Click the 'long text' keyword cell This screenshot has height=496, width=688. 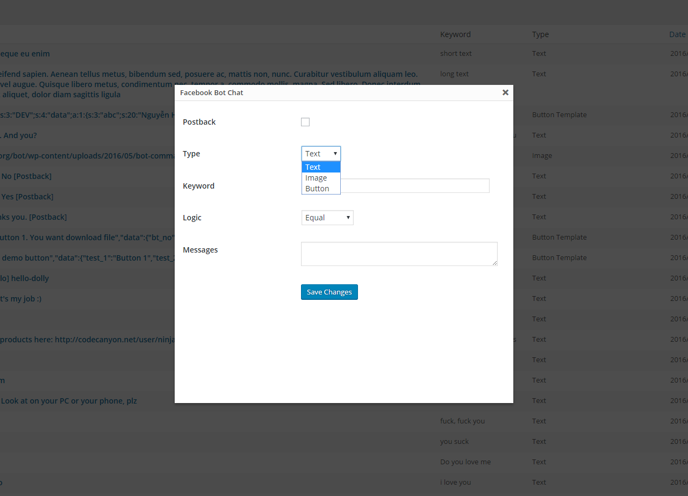point(454,74)
